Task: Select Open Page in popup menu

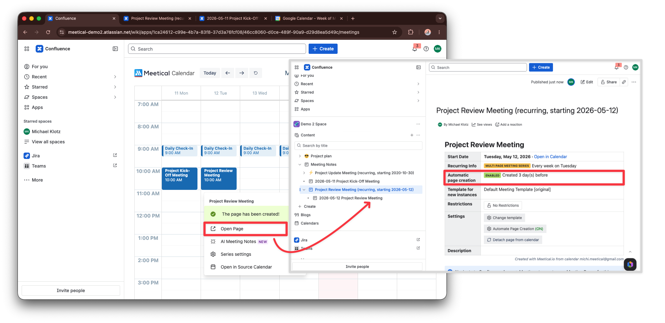Action: [246, 229]
